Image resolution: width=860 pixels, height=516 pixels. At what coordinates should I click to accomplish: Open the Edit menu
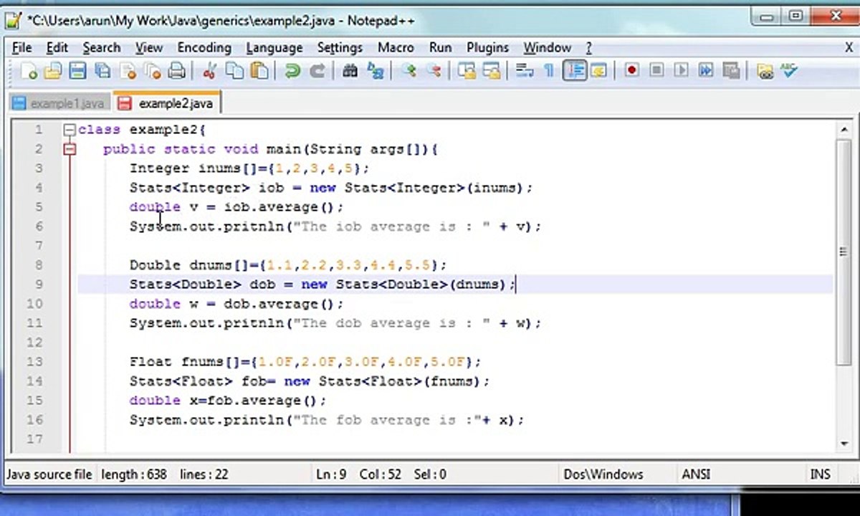(x=57, y=47)
